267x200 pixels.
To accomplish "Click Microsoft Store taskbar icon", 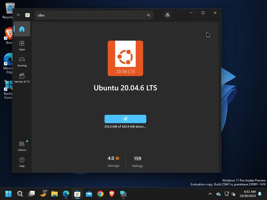I will click(77, 194).
